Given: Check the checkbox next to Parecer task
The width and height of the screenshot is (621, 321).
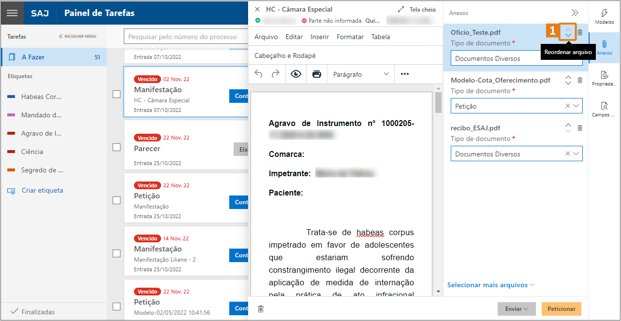Looking at the screenshot, I should tap(117, 147).
